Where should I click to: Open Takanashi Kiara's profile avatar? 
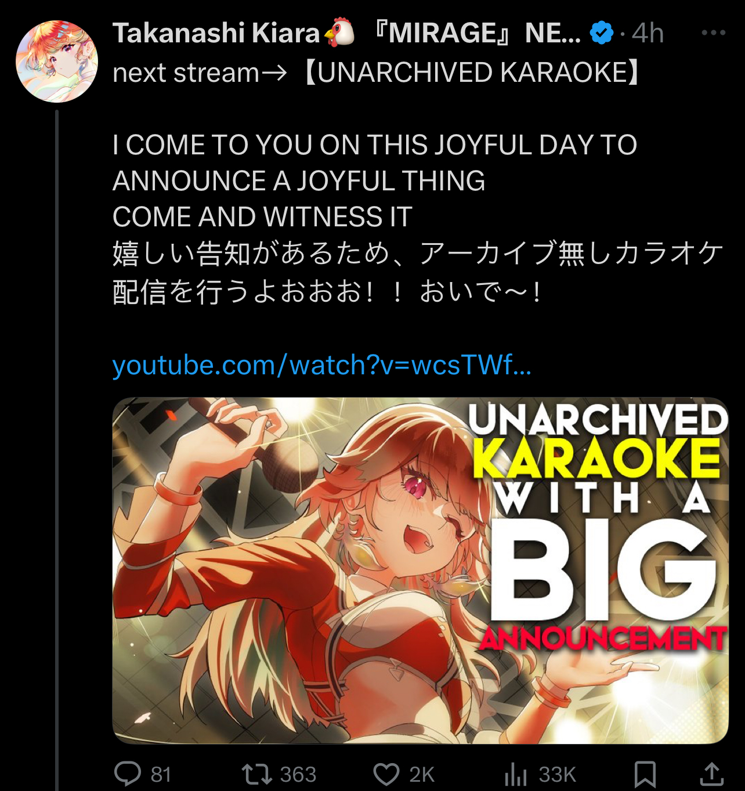(x=57, y=62)
